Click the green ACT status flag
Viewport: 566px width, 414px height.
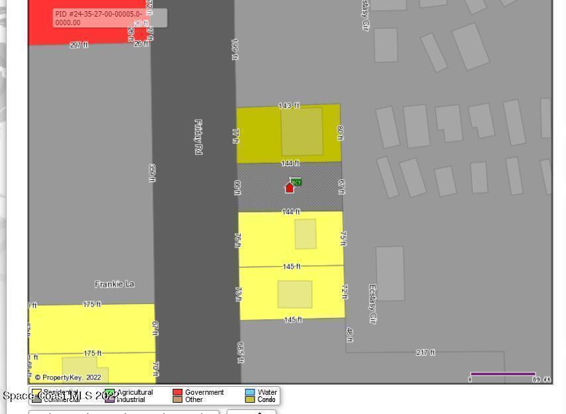pos(296,181)
